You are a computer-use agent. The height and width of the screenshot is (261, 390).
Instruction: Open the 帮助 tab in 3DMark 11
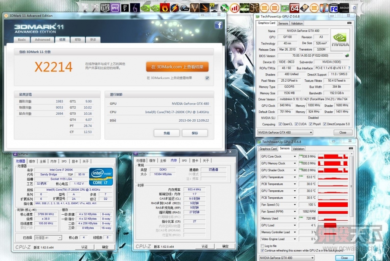[78, 40]
